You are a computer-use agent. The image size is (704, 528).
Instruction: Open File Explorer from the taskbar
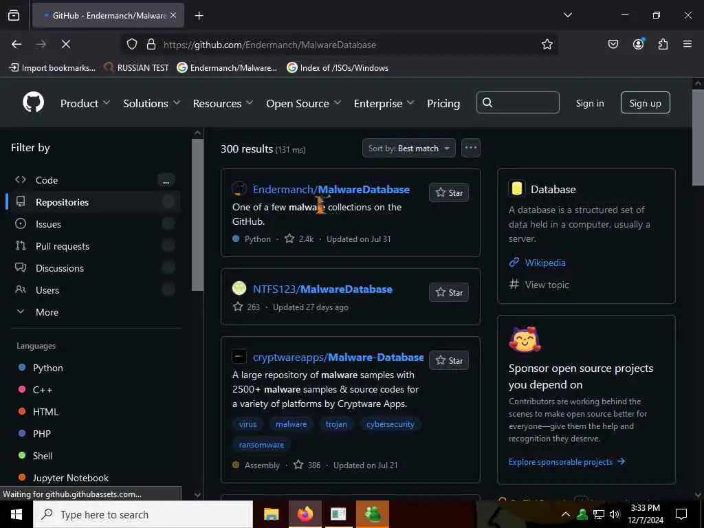click(271, 514)
